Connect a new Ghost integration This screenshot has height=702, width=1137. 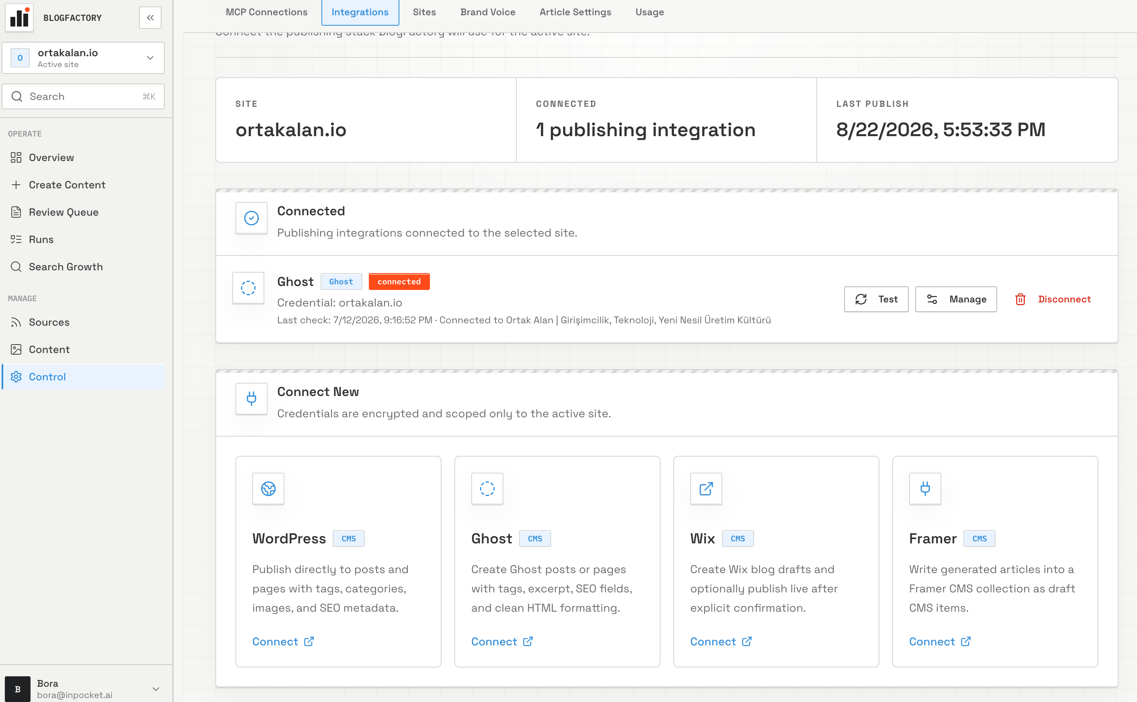point(502,642)
